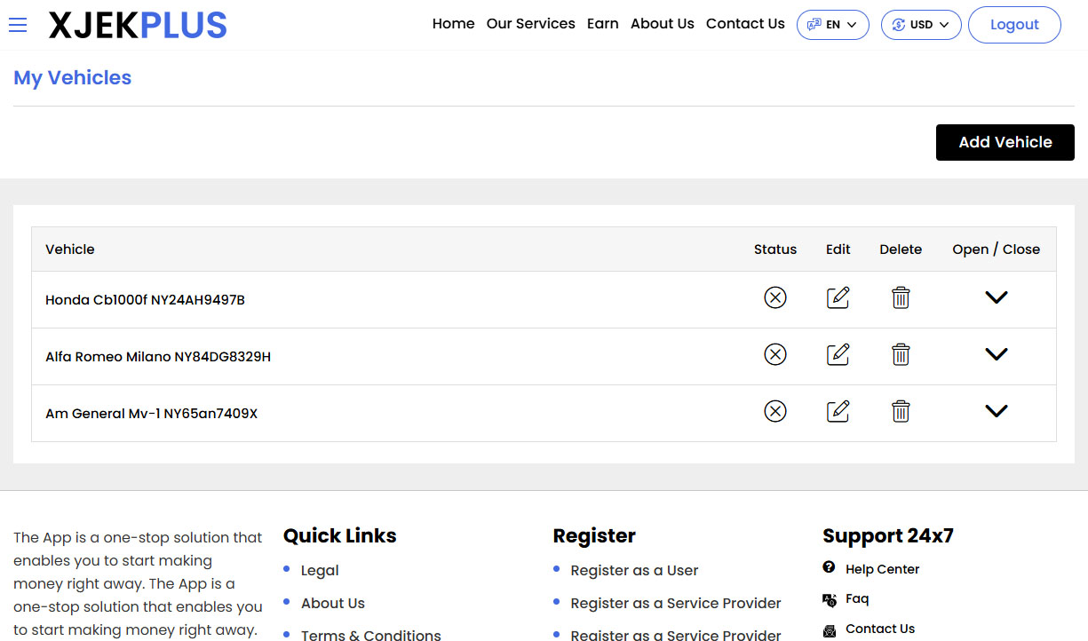
Task: Click the Add Vehicle button
Action: pyautogui.click(x=1005, y=142)
